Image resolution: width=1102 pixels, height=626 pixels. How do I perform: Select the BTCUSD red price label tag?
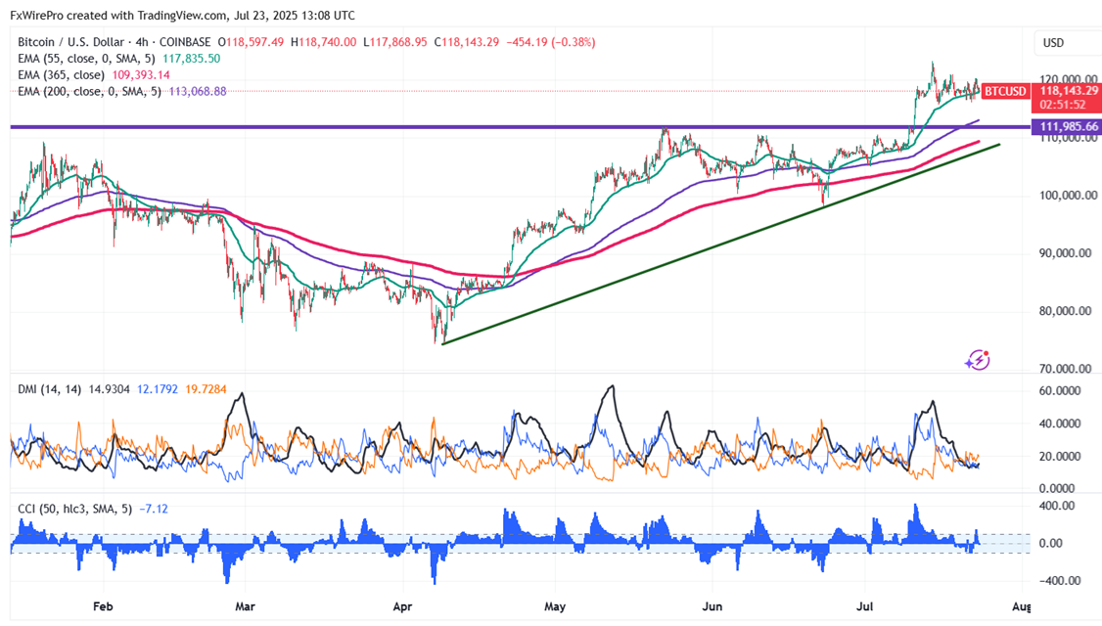[x=1005, y=91]
